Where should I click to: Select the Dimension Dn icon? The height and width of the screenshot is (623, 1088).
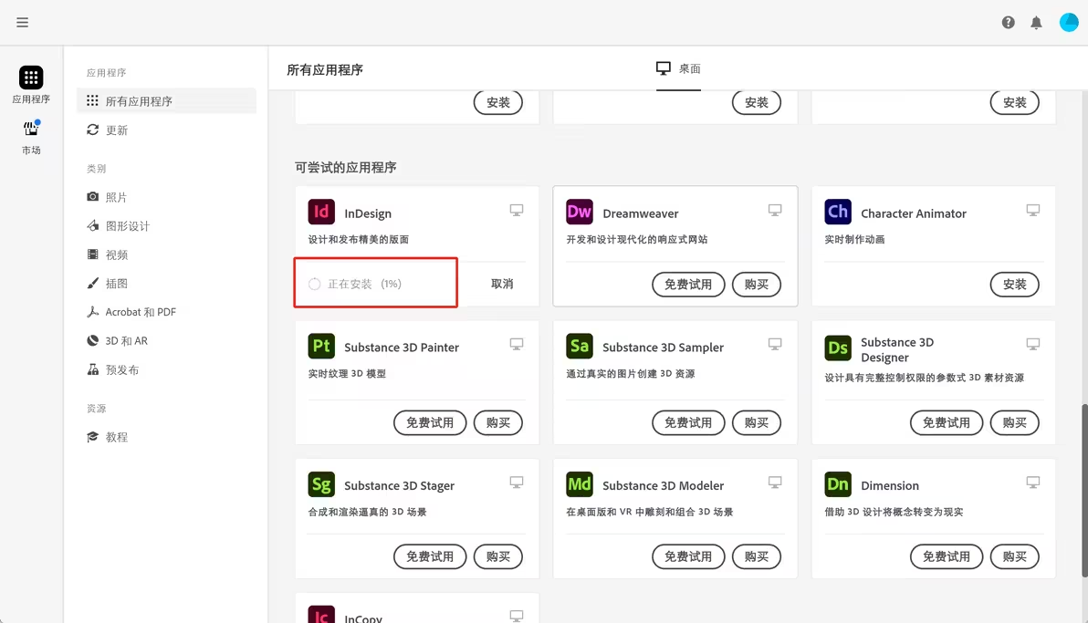pyautogui.click(x=837, y=483)
